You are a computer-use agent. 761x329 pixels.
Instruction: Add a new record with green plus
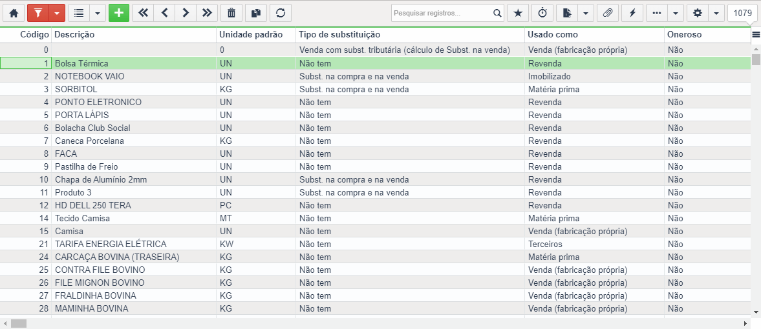click(119, 14)
